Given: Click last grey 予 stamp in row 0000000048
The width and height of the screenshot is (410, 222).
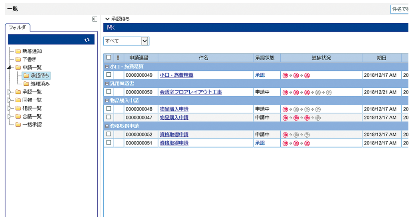Looking at the screenshot, I should [318, 109].
